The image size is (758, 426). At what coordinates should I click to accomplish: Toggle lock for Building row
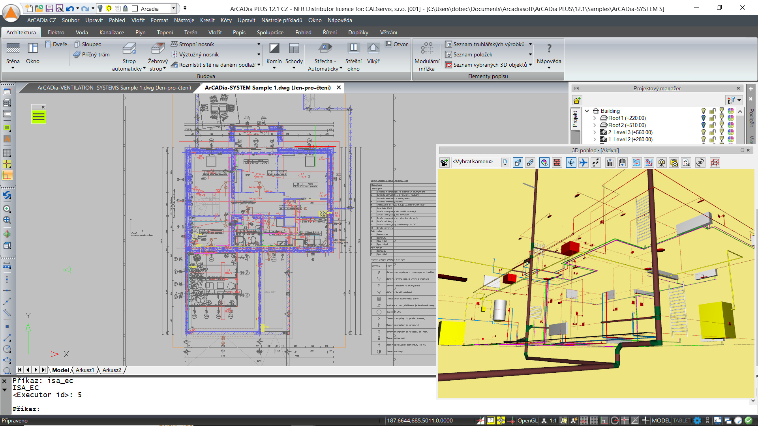click(x=713, y=111)
